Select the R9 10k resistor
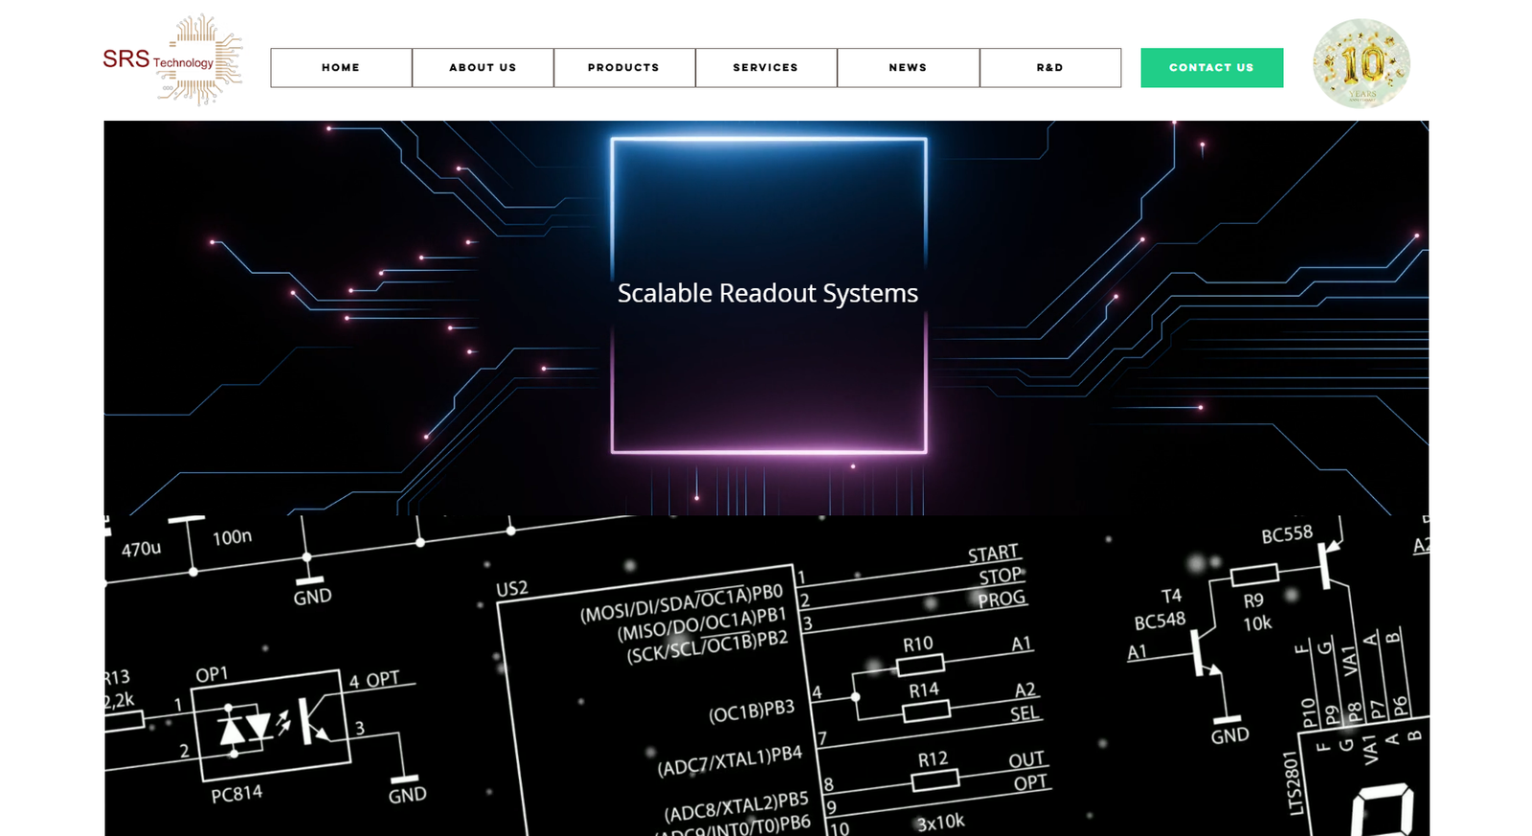This screenshot has height=836, width=1532. [x=1253, y=575]
